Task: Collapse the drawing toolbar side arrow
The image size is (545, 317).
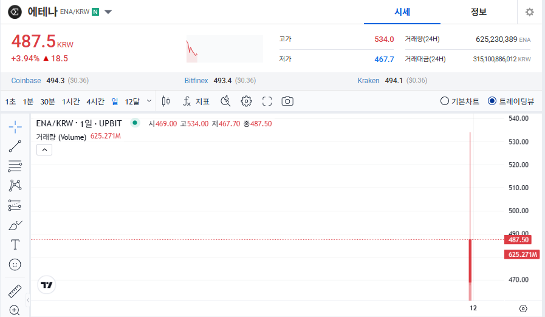Action: pos(28,300)
